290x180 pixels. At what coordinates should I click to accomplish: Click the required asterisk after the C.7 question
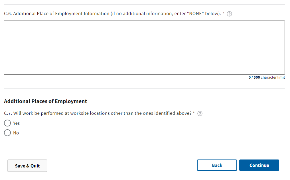[194, 113]
